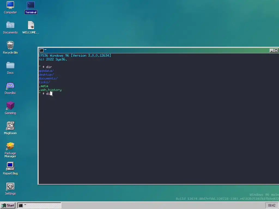
Task: Click the desktop/ directory entry
Action: pyautogui.click(x=46, y=75)
